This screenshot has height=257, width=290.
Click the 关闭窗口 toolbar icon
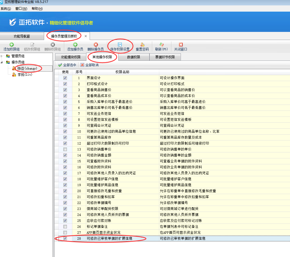pos(181,45)
